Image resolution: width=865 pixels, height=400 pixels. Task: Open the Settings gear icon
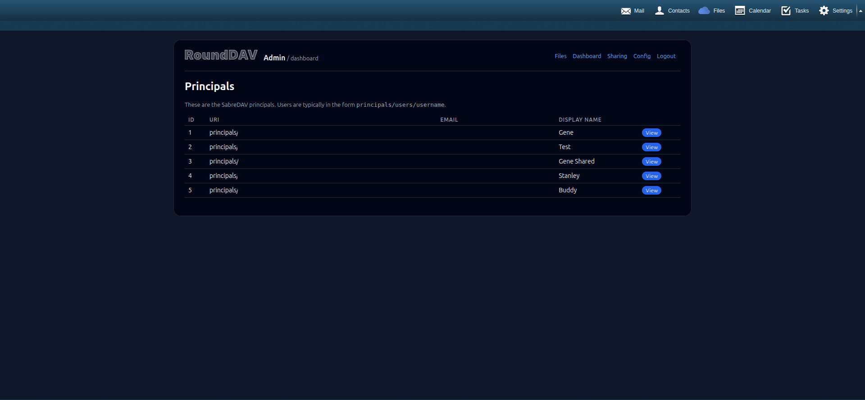click(x=824, y=11)
